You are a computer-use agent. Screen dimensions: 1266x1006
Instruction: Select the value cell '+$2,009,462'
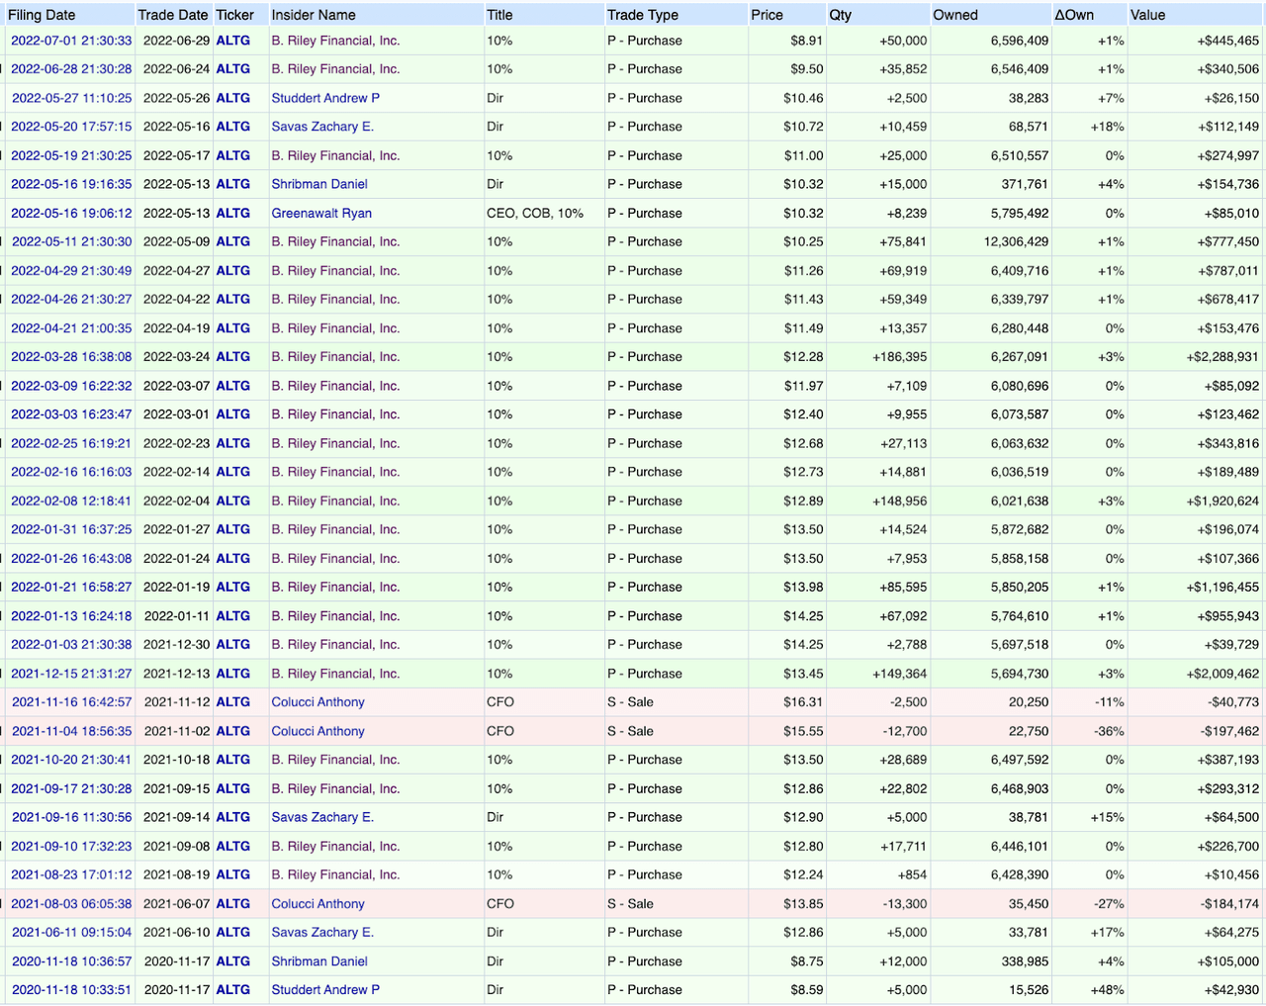(1222, 674)
